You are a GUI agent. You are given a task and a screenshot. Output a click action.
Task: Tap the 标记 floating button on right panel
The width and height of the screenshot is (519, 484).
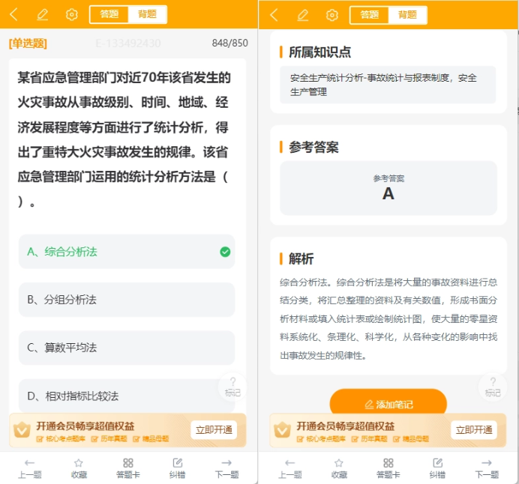pyautogui.click(x=493, y=387)
